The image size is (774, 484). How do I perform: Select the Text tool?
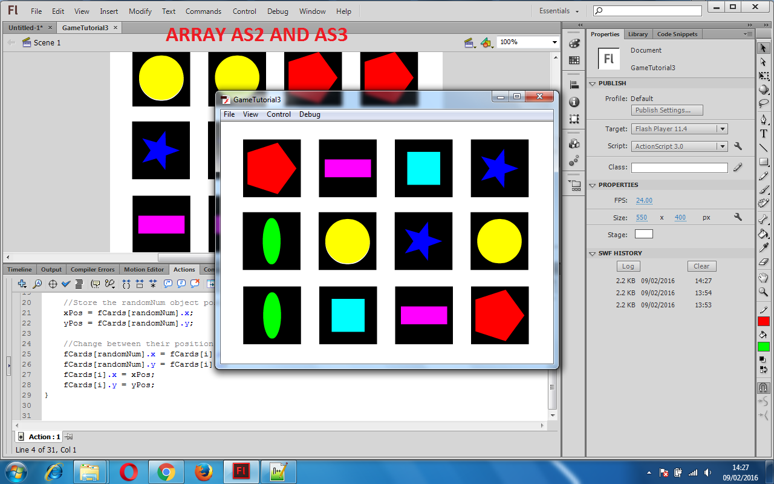tap(763, 134)
